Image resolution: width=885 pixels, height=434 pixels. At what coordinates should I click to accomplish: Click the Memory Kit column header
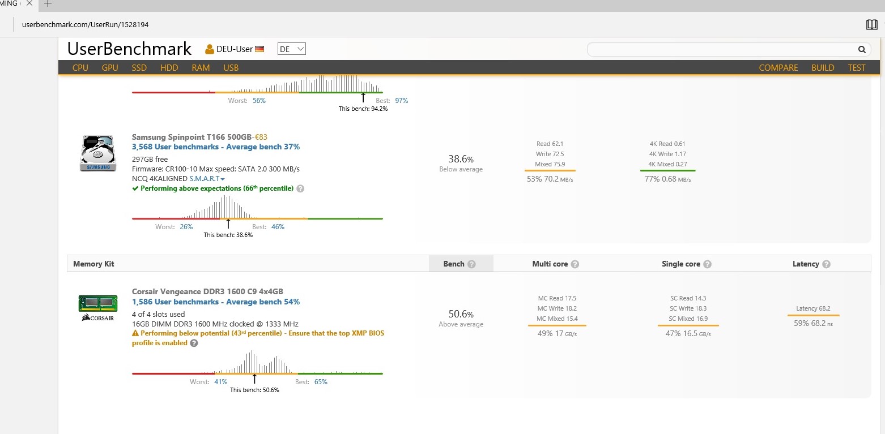93,264
